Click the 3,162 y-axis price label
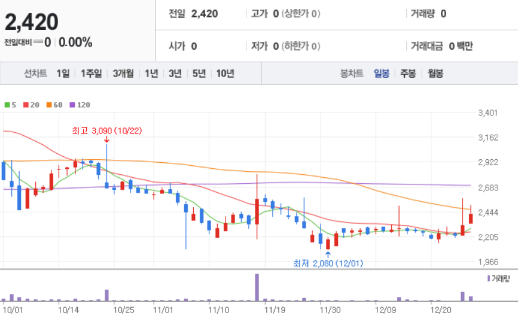Viewport: 518px width, 325px height. point(488,138)
